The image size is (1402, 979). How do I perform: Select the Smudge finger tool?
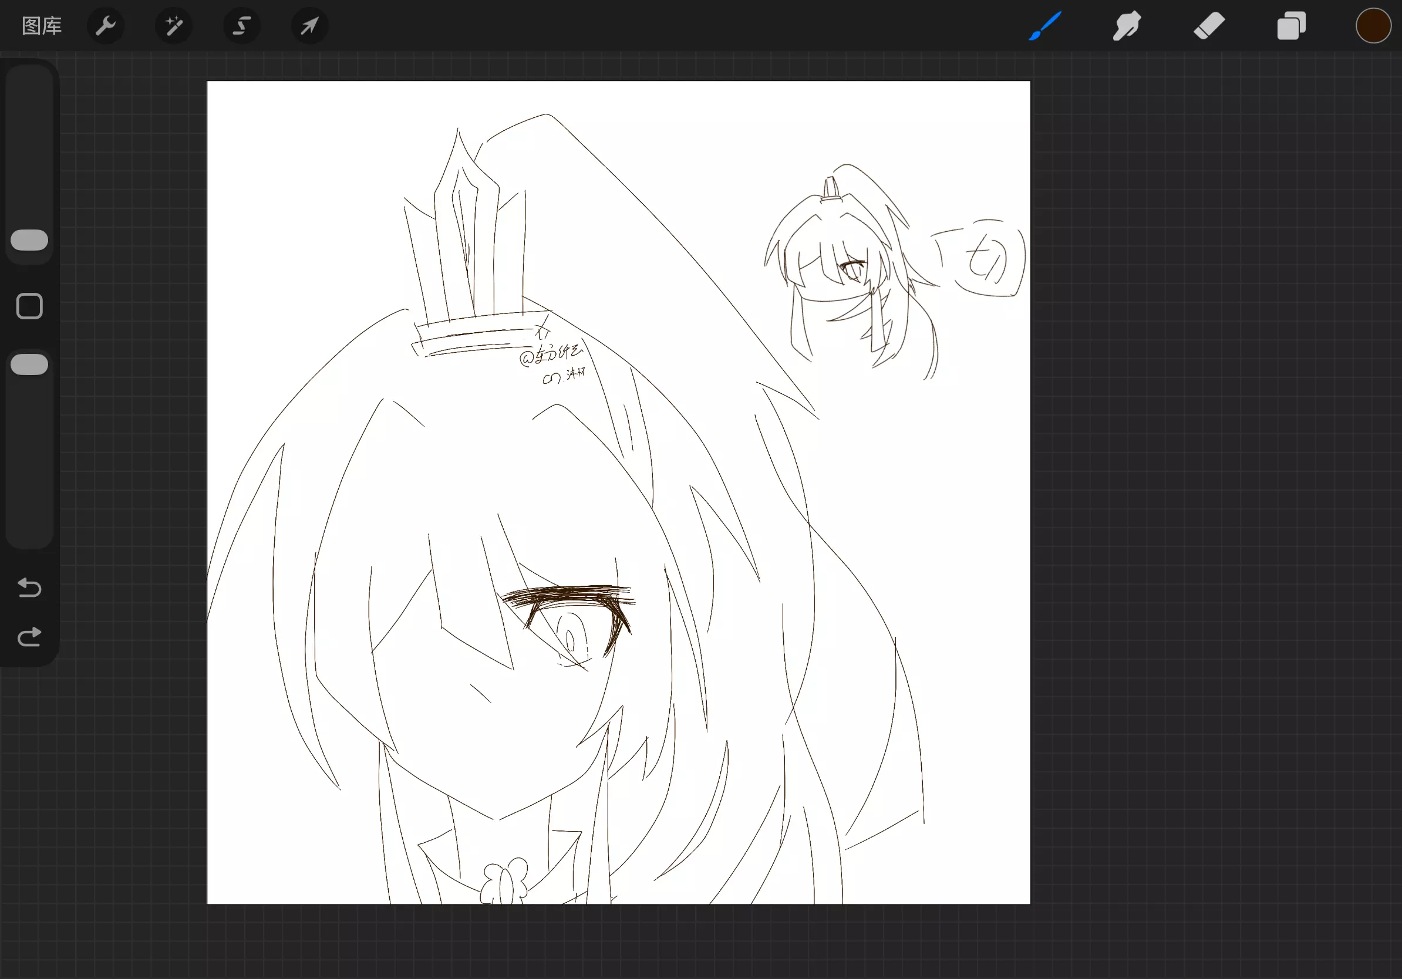pos(1127,26)
